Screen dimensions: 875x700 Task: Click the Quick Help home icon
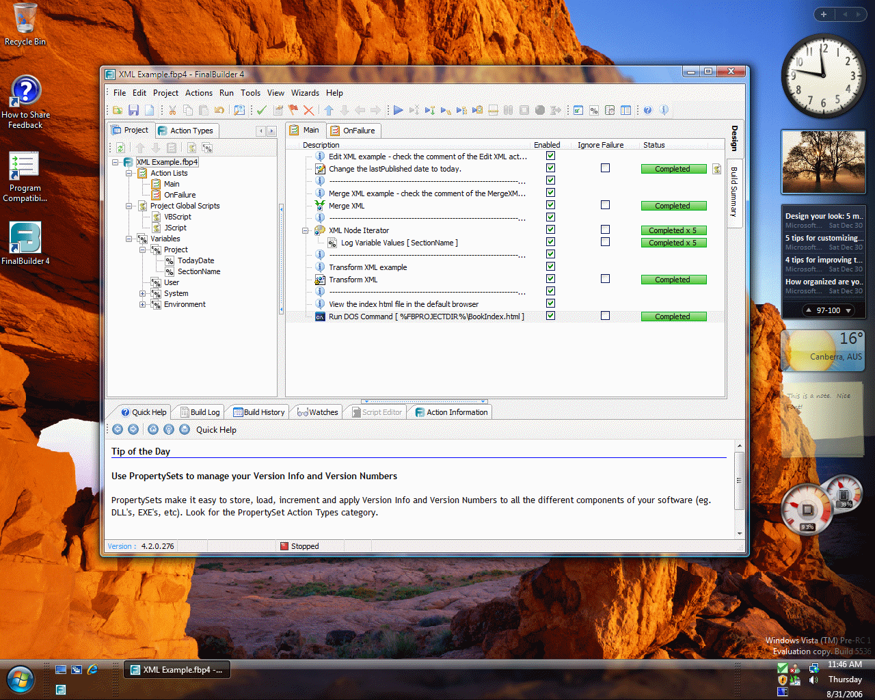pos(153,429)
